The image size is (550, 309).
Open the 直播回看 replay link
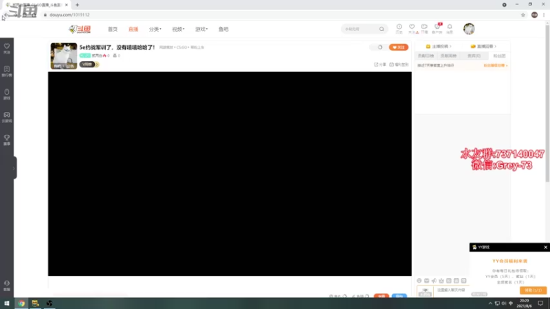[483, 46]
